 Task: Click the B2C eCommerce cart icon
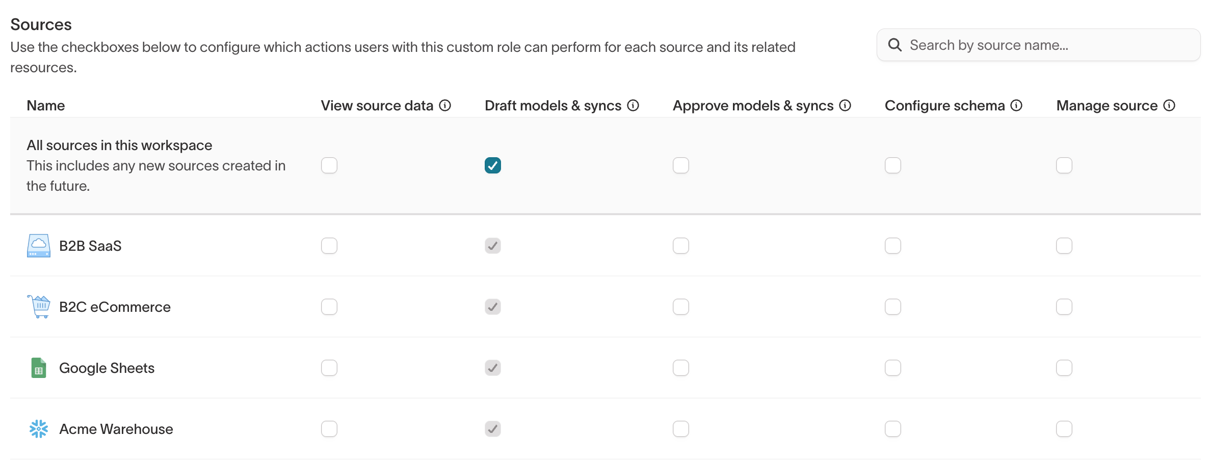[x=39, y=307]
